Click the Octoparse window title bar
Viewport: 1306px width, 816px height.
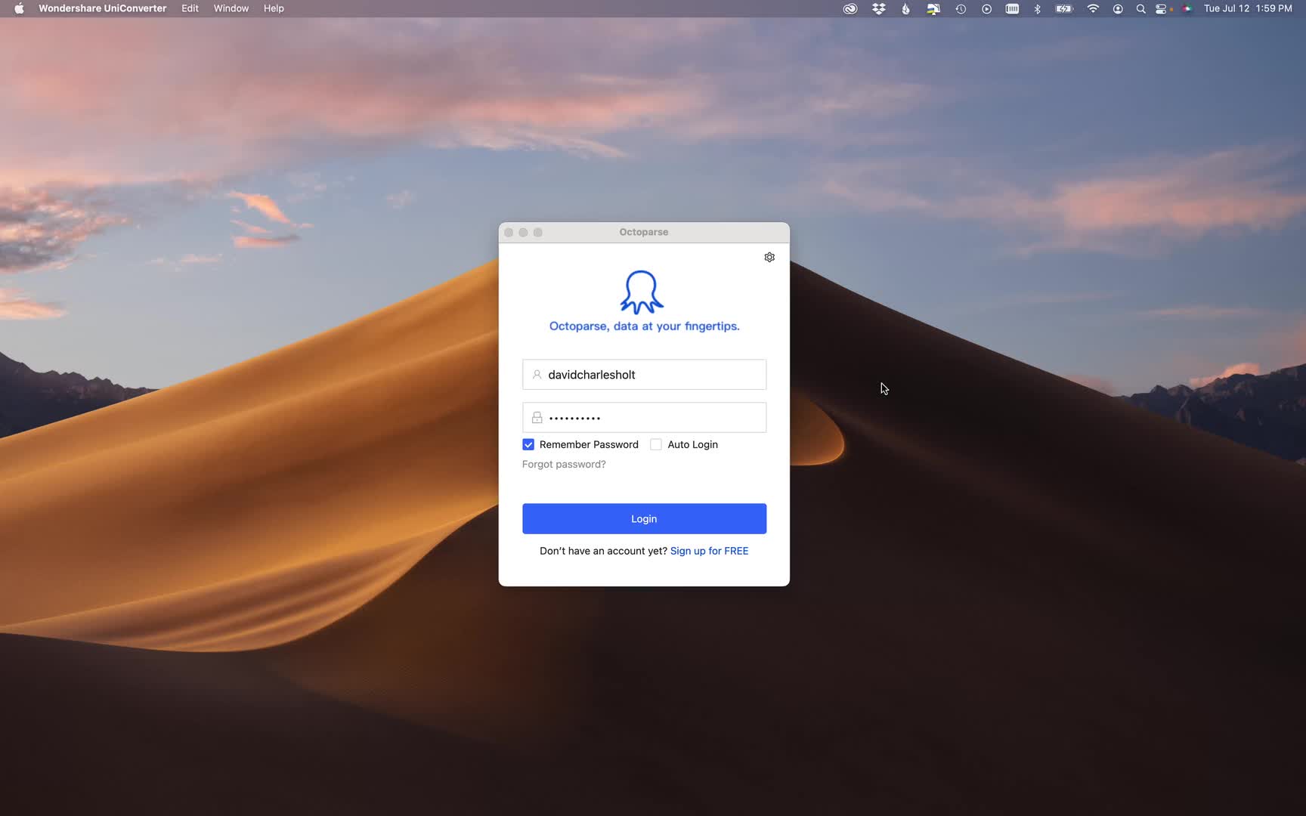(644, 233)
